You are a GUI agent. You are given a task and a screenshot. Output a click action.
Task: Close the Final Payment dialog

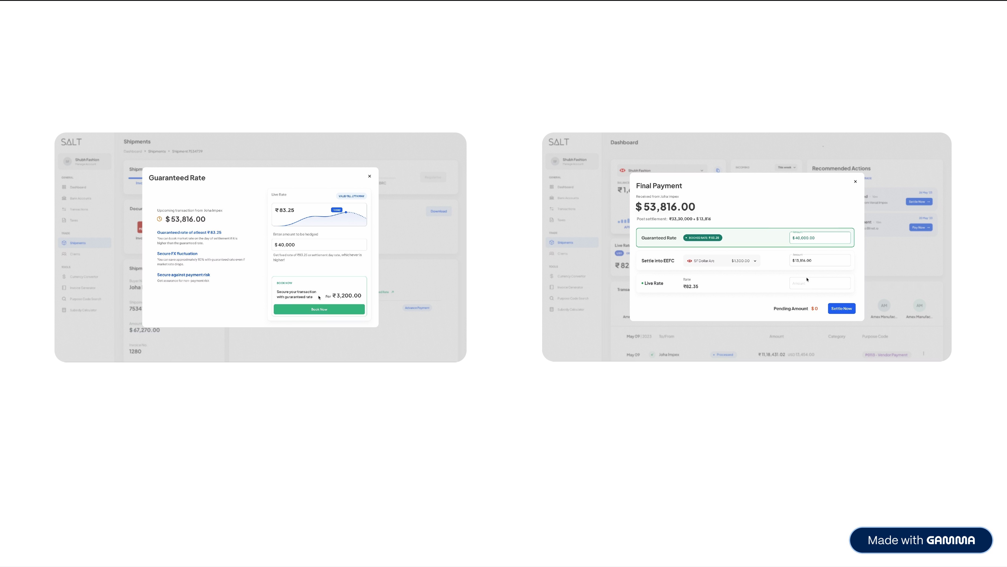[x=855, y=181]
